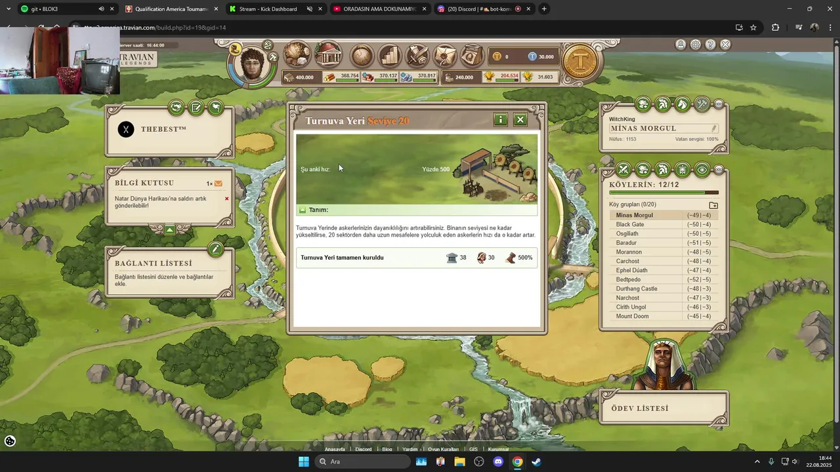
Task: Select village Black Gate
Action: (x=630, y=224)
